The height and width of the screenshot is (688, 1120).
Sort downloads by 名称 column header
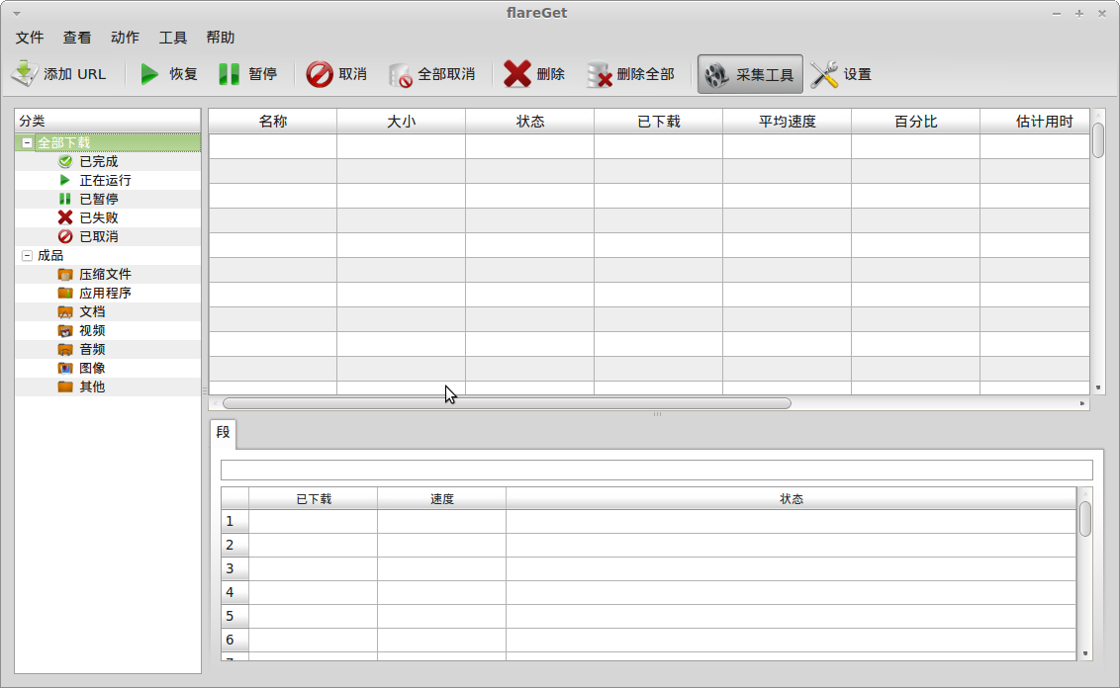(273, 122)
